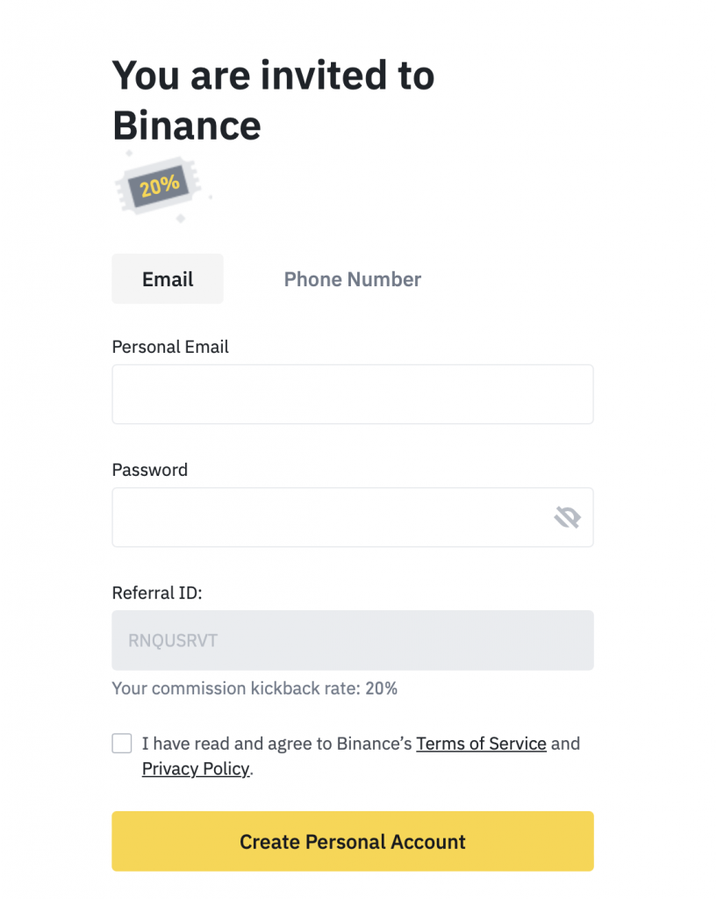Screen dimensions: 717x899
Task: Open the Terms of Service link
Action: coord(481,744)
